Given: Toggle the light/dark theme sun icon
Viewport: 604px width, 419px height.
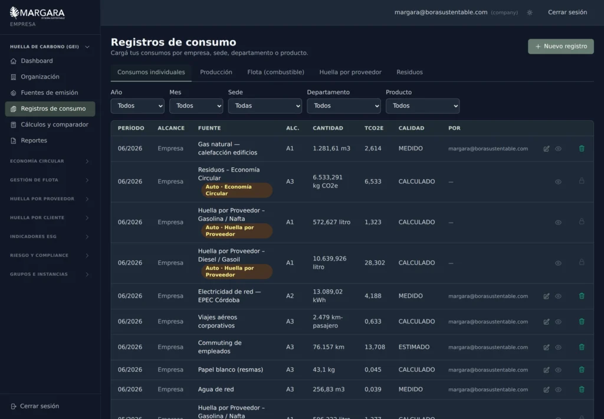Looking at the screenshot, I should [530, 13].
